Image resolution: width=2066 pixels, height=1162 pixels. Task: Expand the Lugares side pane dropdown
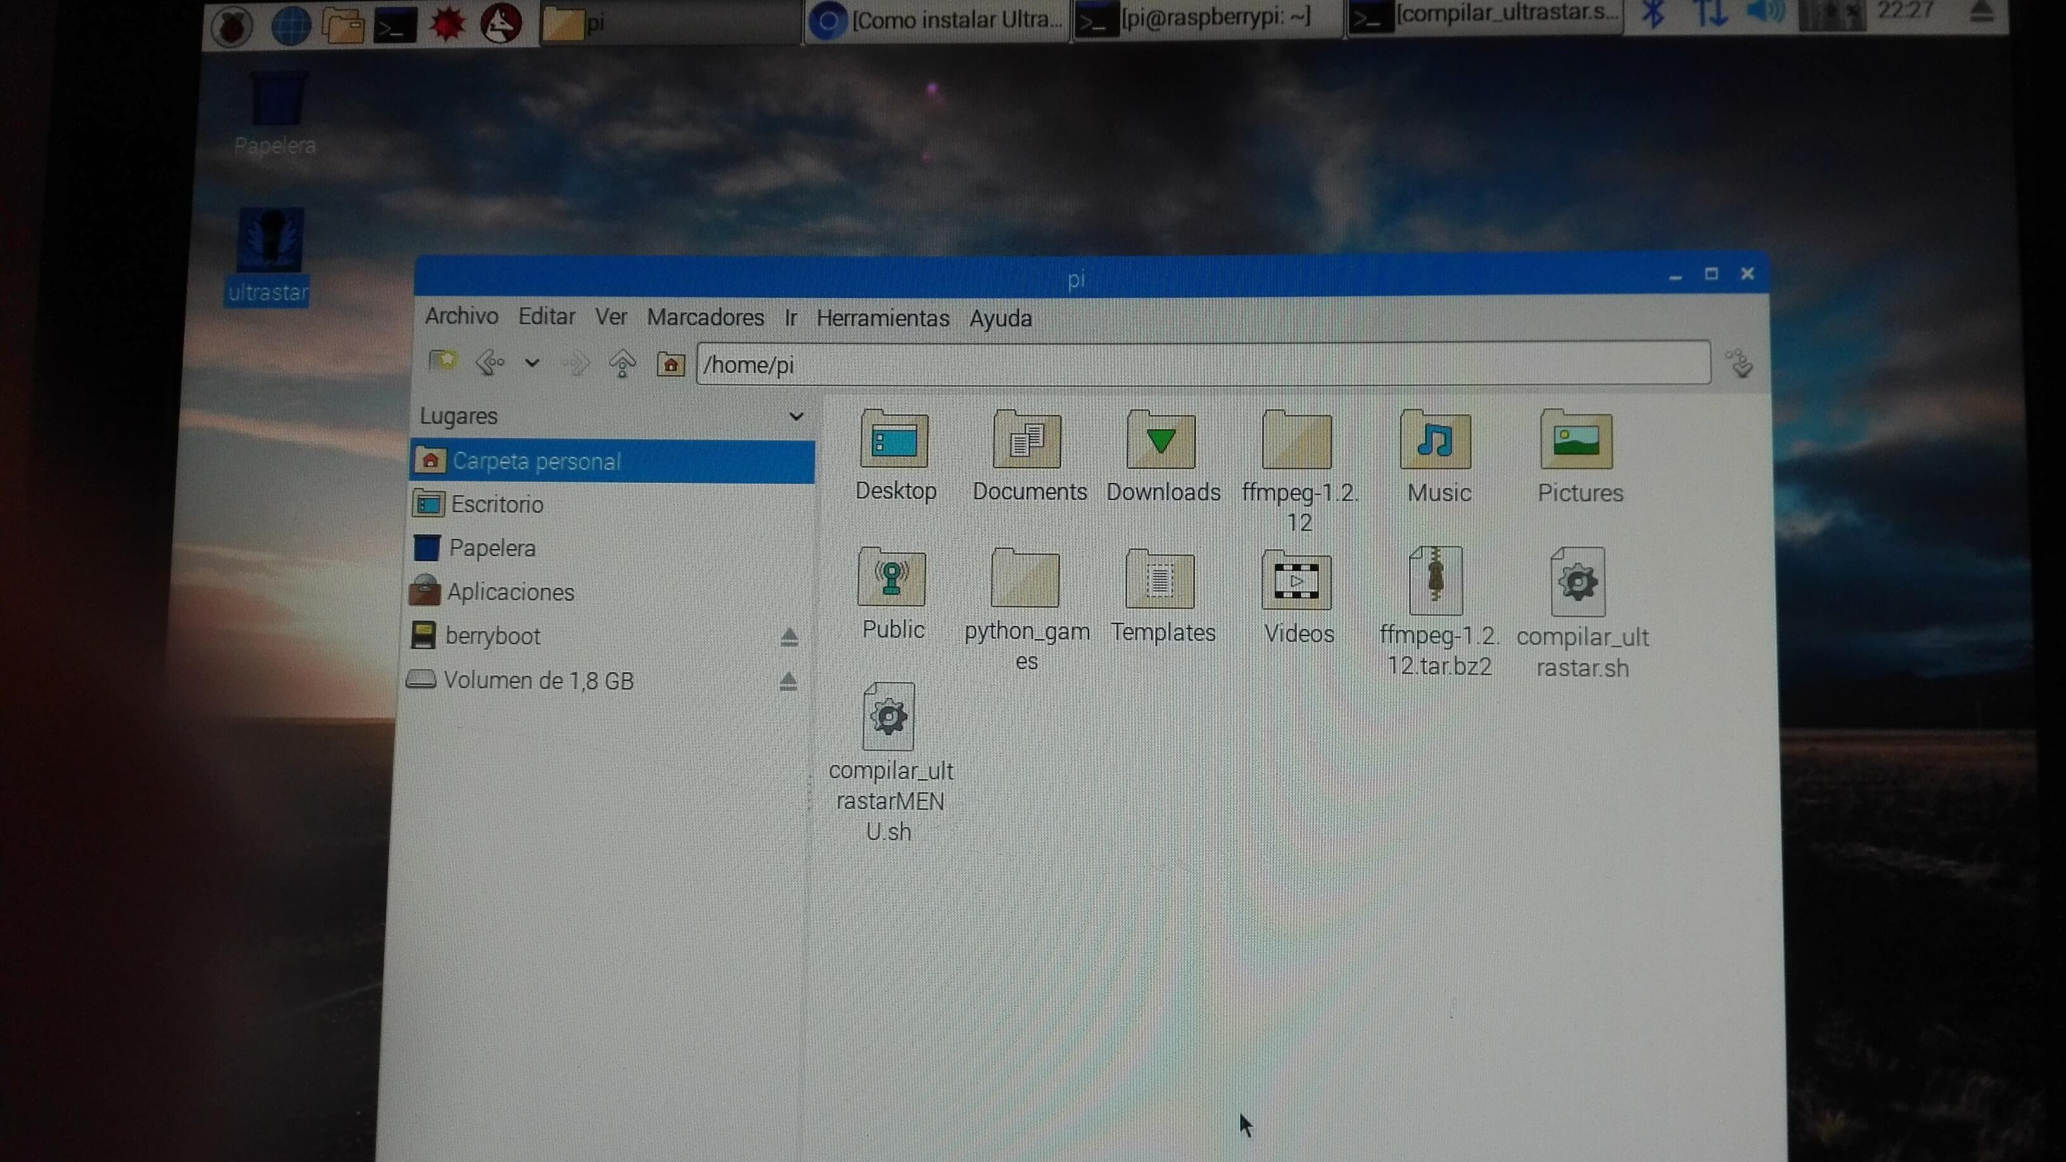796,416
